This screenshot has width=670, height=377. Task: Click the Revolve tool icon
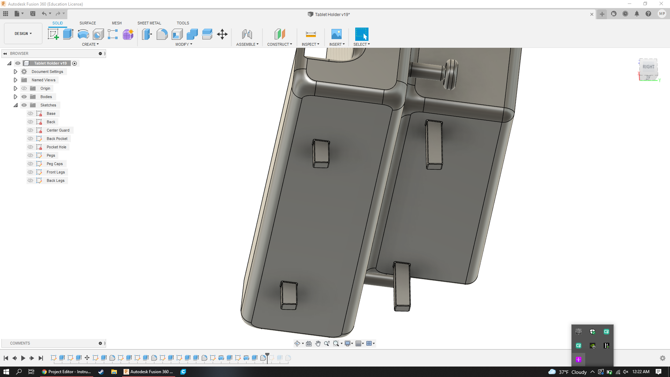83,35
